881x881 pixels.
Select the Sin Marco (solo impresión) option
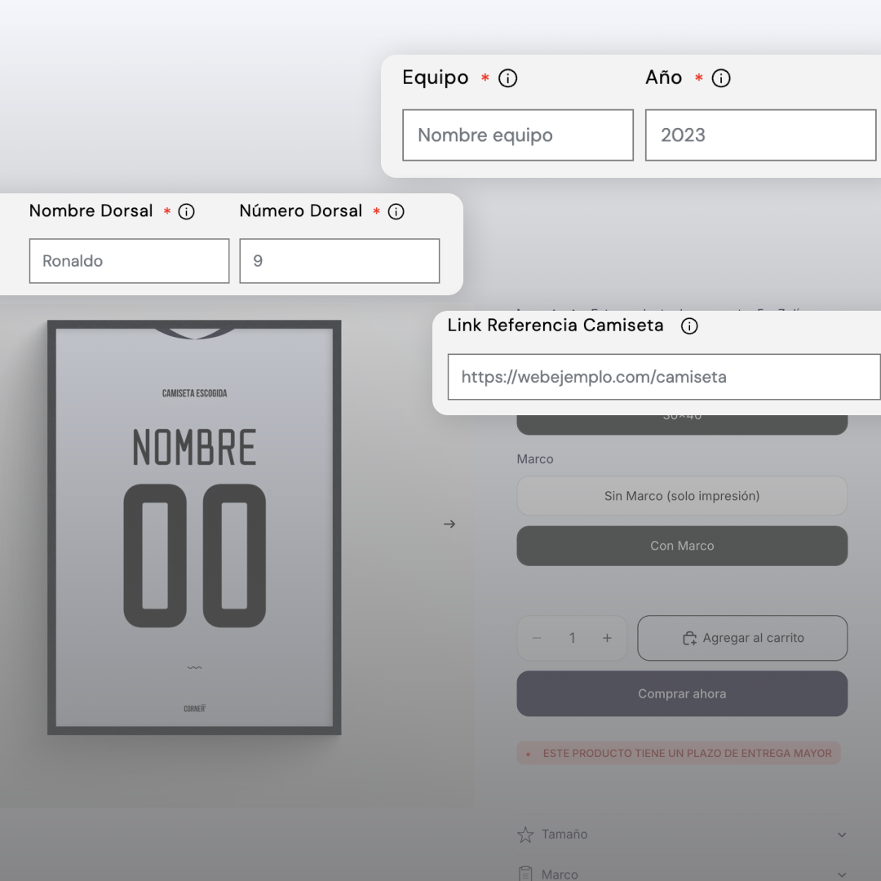[x=682, y=496]
